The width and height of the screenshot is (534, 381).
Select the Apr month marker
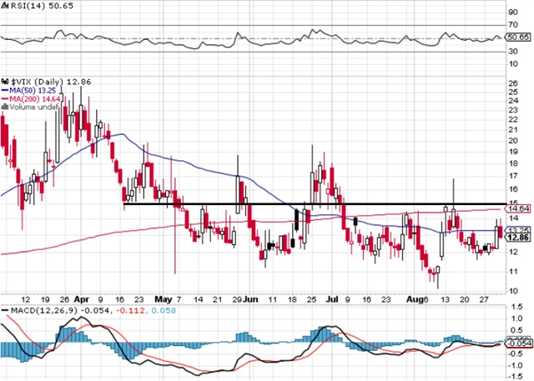(82, 298)
